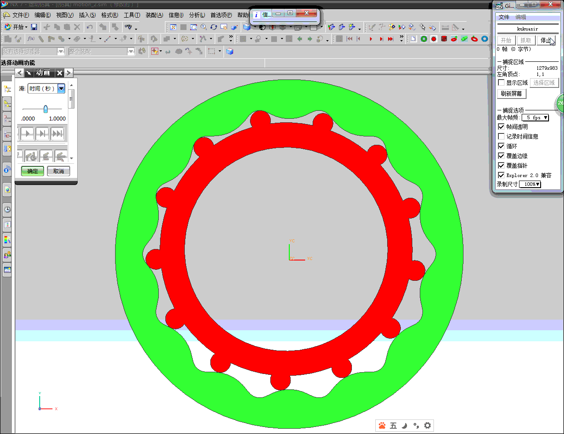
Task: Click the green ring solution icon
Action: (x=424, y=39)
